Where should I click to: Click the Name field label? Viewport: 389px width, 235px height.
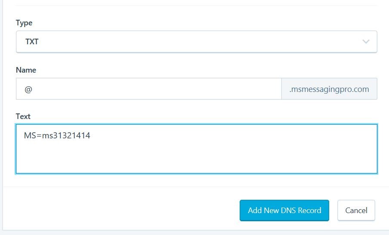26,70
